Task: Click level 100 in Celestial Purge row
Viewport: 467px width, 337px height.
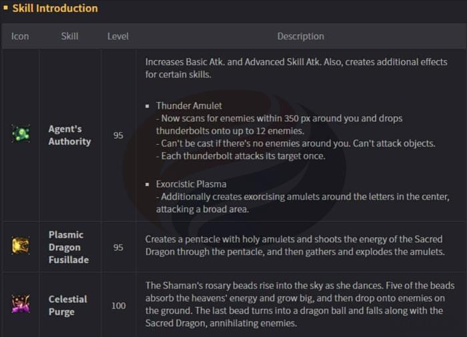Action: point(118,306)
